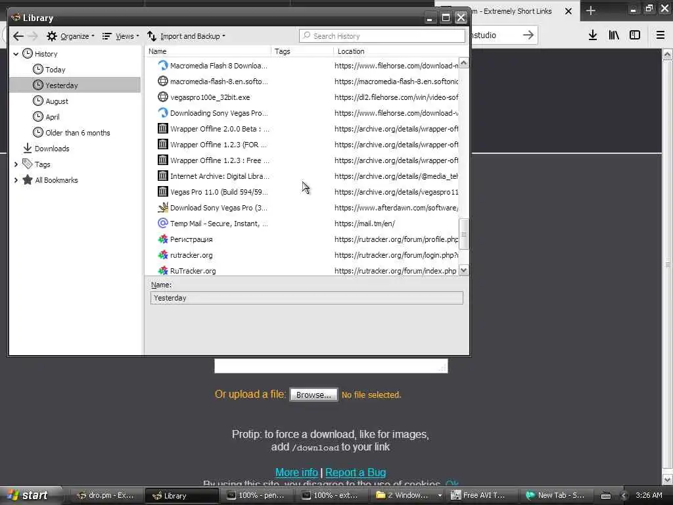The image size is (673, 505).
Task: Open a new browser tab
Action: coord(591,11)
